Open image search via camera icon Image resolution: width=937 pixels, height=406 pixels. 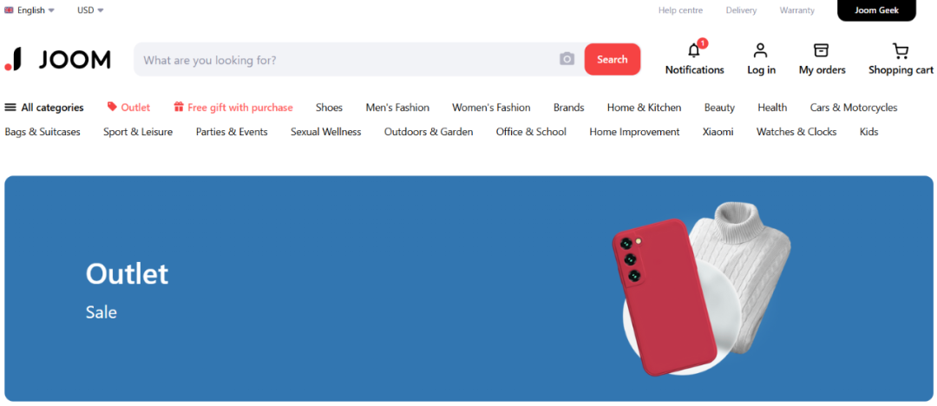[567, 59]
